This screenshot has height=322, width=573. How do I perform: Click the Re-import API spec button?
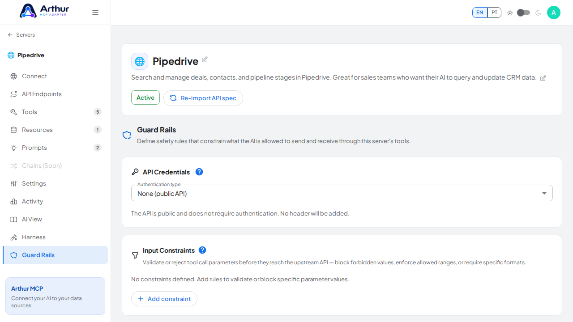(x=203, y=98)
